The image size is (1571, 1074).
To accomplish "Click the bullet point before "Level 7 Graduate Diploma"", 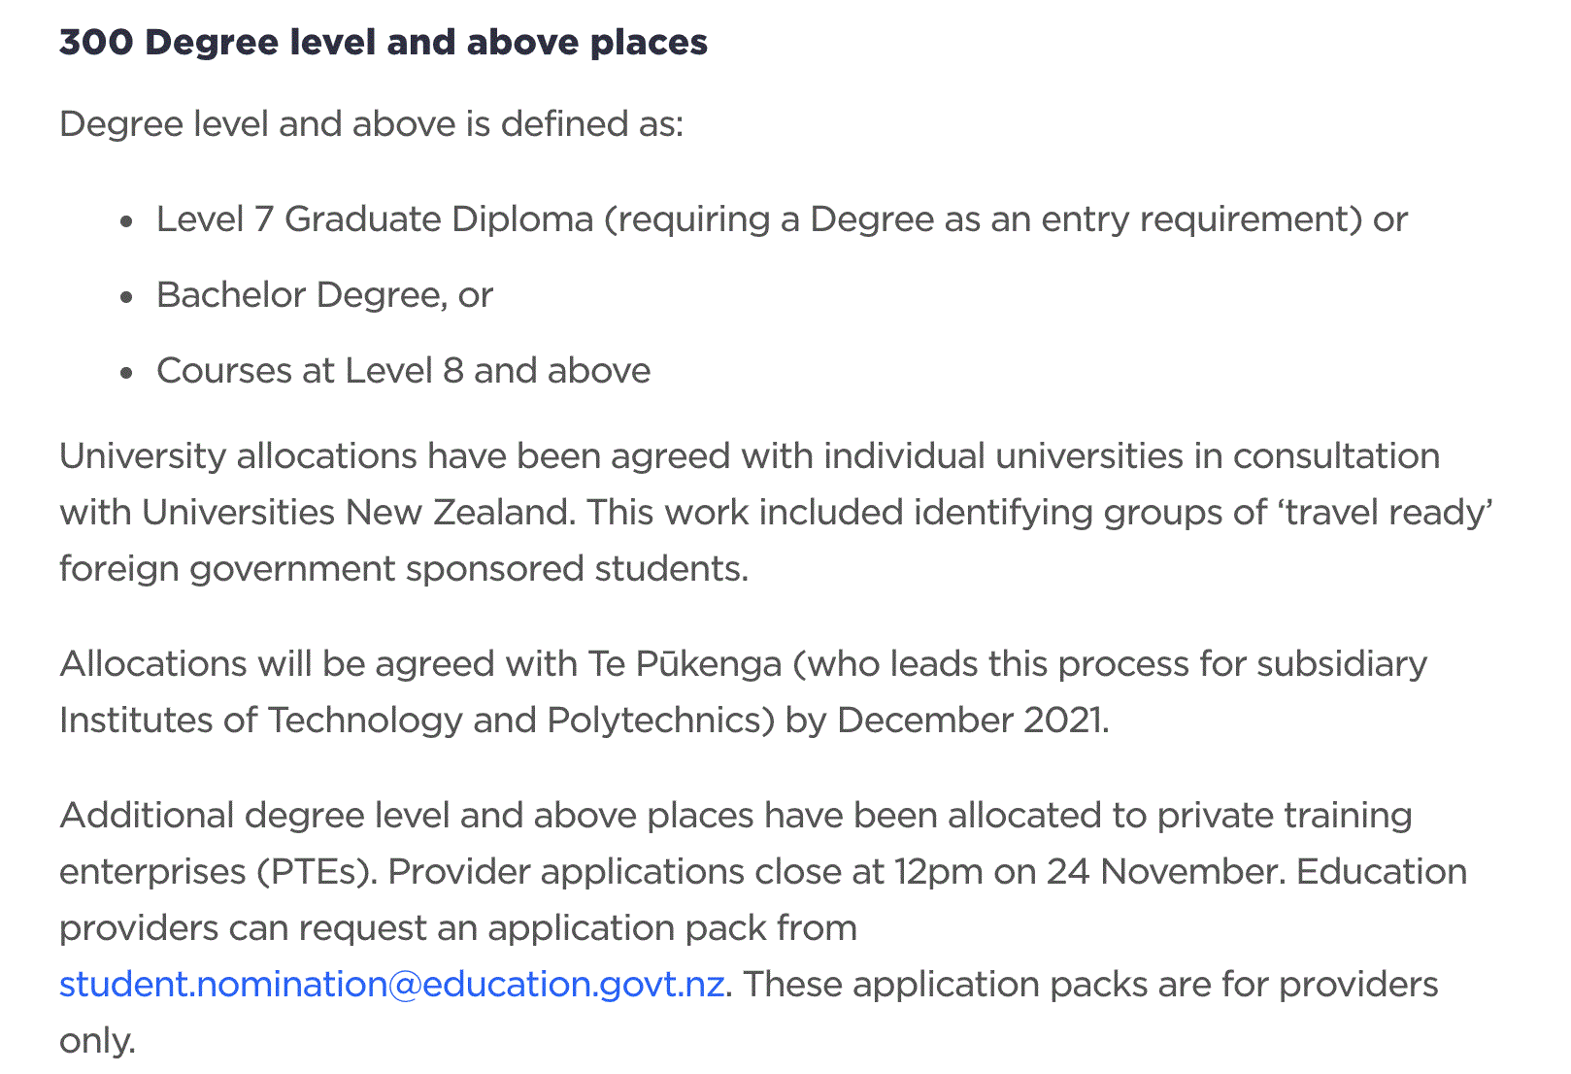I will pos(126,221).
